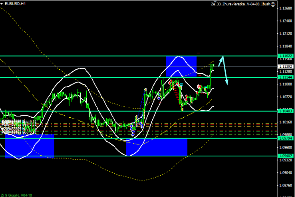Click the top blue resistance zone rectangle

[181, 66]
